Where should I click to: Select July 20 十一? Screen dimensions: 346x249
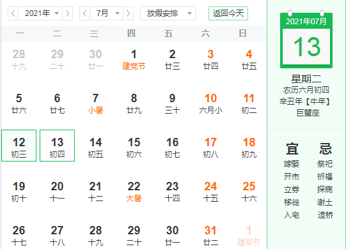click(x=57, y=192)
